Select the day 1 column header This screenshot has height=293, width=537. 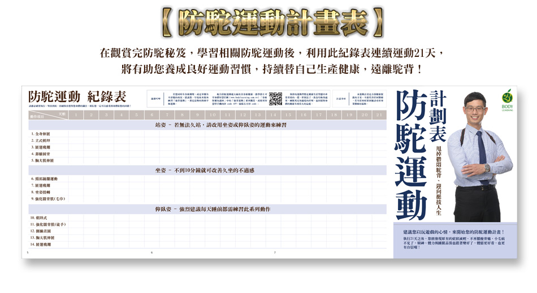point(76,115)
